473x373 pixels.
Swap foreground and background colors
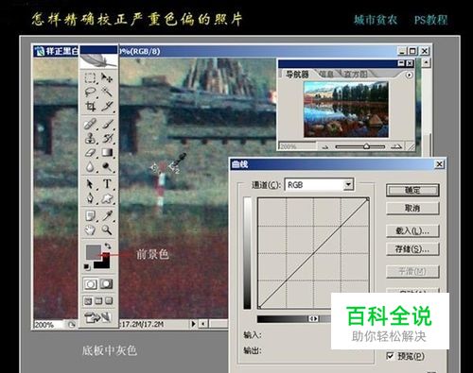tap(108, 246)
